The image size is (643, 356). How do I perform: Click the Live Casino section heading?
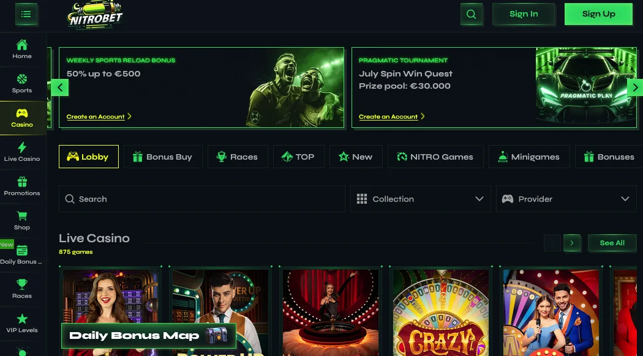coord(94,238)
